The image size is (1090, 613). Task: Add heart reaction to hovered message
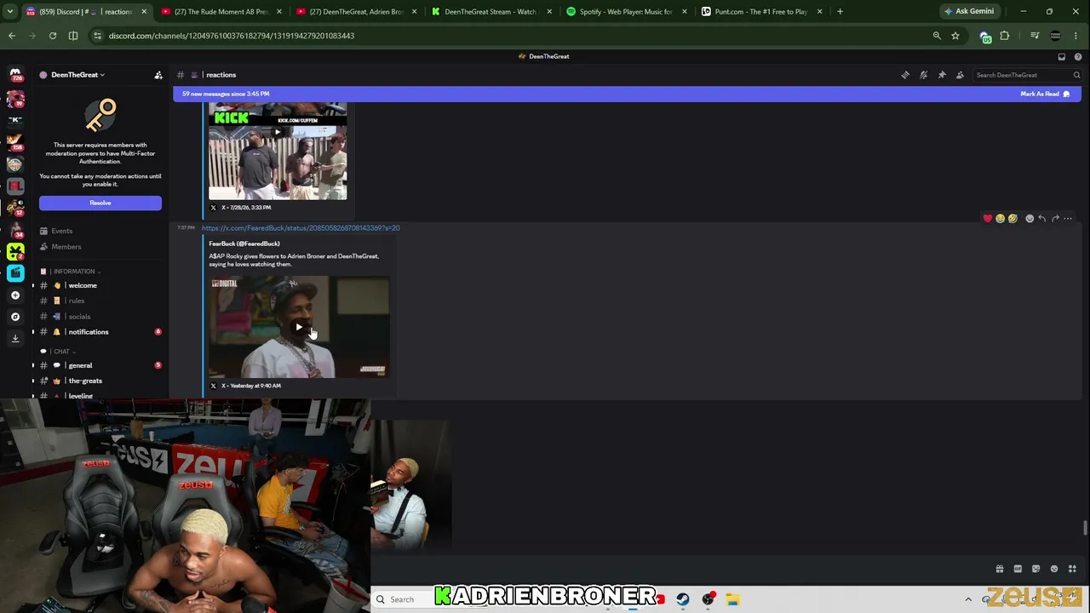pos(988,219)
